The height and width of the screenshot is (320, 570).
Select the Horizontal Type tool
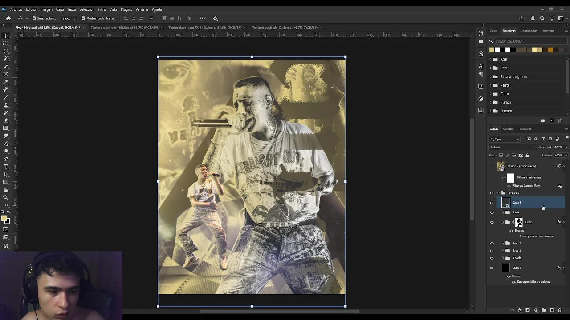point(6,167)
